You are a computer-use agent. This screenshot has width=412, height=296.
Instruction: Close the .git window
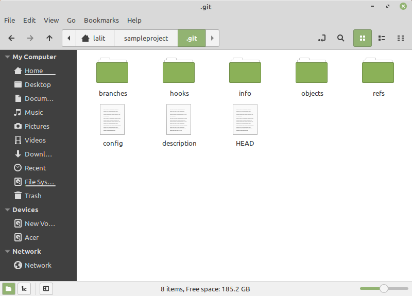click(403, 6)
